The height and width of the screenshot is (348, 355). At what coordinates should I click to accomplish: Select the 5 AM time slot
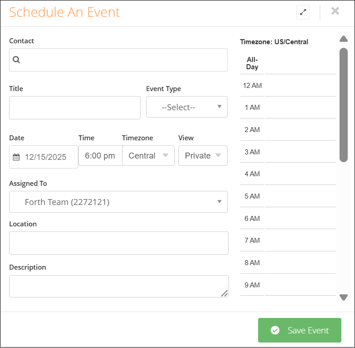300,196
